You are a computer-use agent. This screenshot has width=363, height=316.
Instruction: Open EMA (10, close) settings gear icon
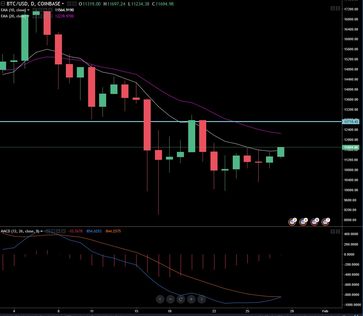click(x=39, y=10)
